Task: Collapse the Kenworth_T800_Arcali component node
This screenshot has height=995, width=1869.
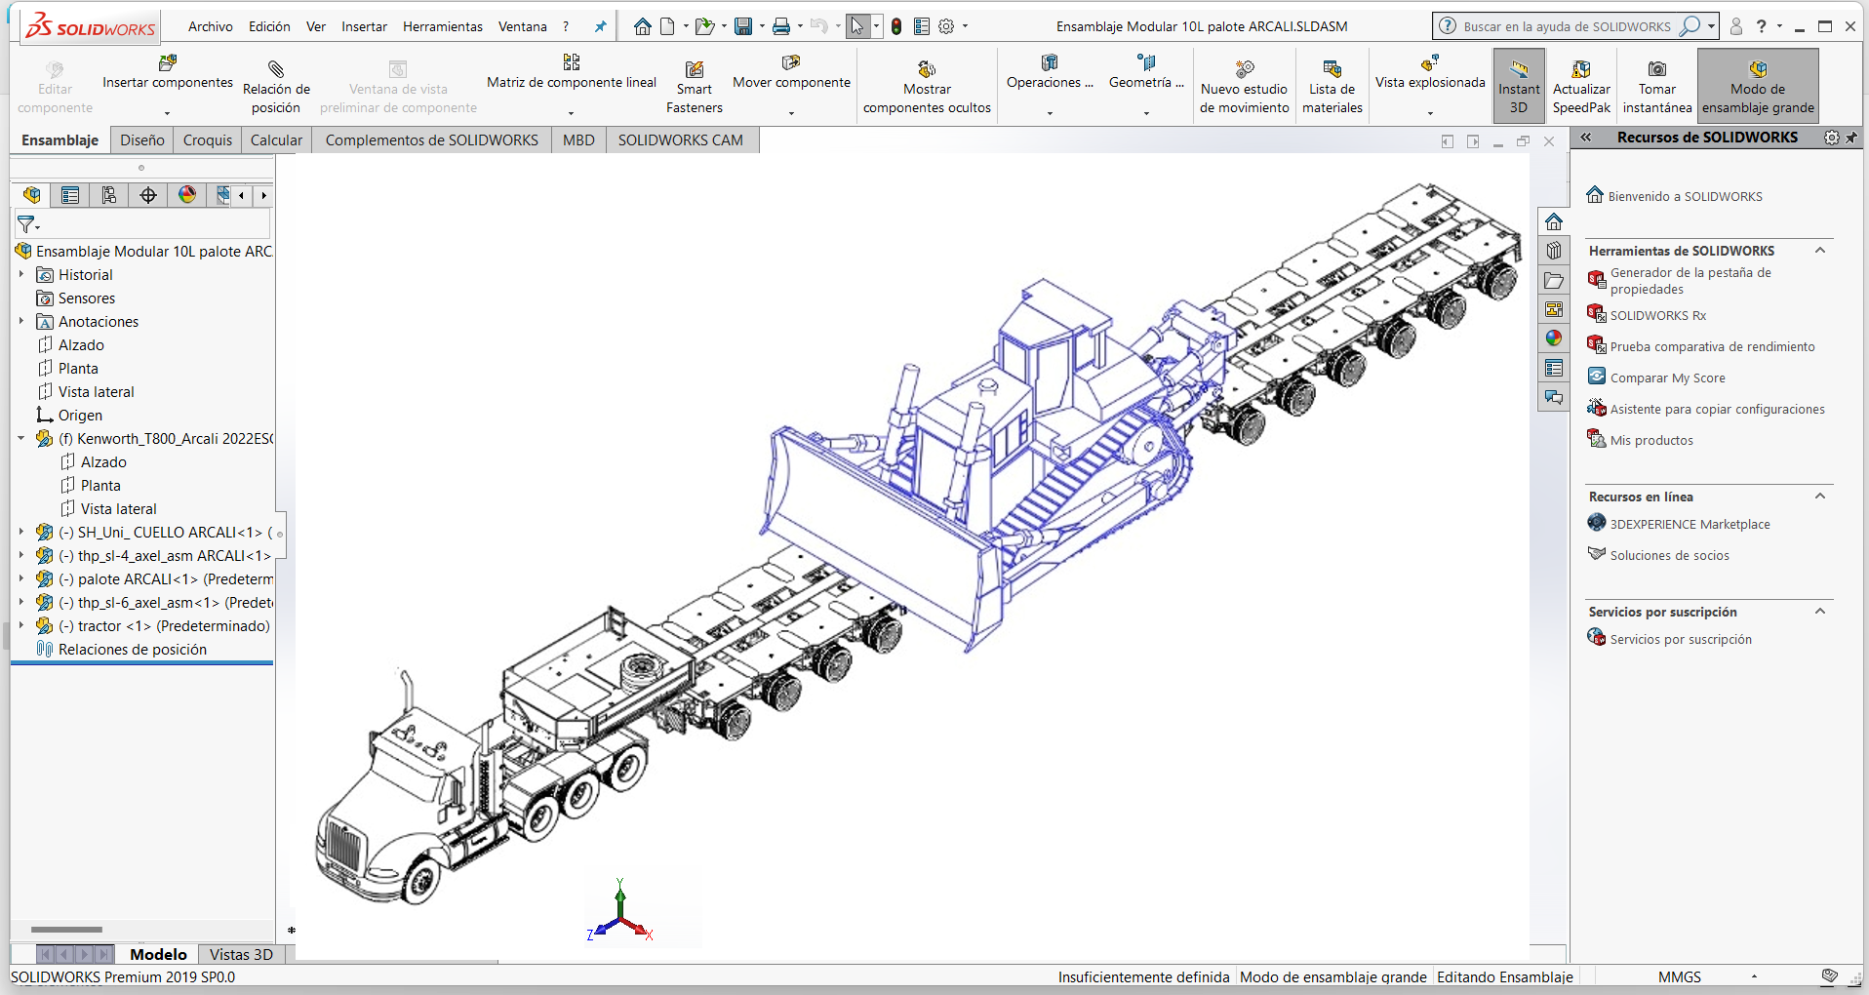Action: pos(21,439)
